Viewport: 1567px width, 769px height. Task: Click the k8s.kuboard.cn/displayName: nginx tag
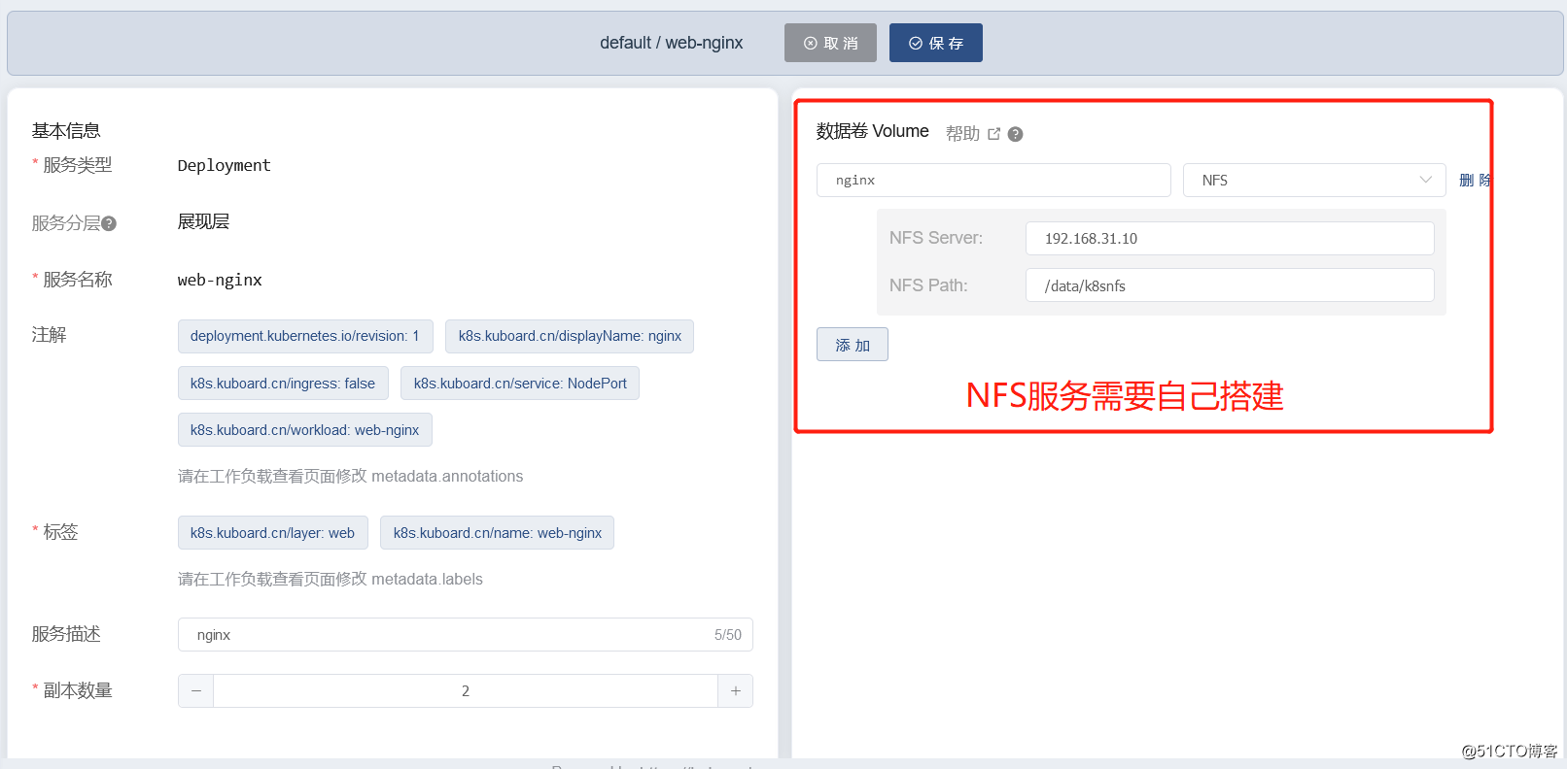click(570, 336)
